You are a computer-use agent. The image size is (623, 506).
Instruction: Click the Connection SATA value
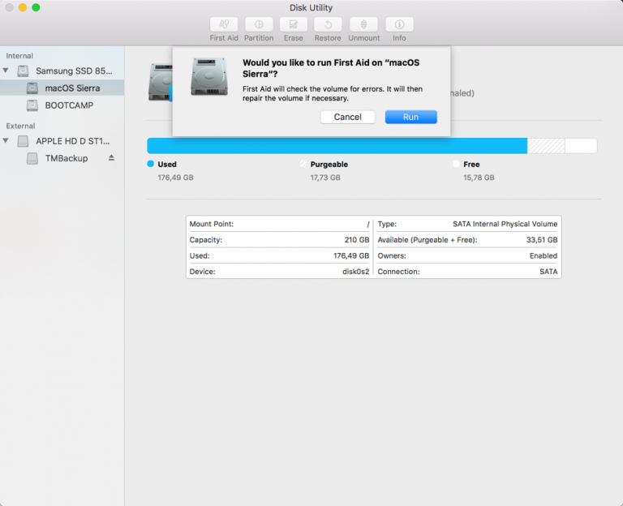pos(548,272)
